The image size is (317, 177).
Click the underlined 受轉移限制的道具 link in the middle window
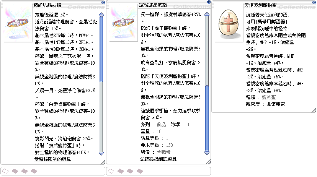click(158, 159)
